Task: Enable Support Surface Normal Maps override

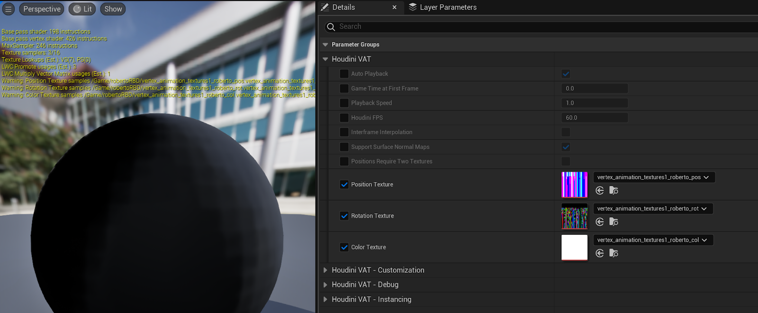Action: [x=344, y=147]
